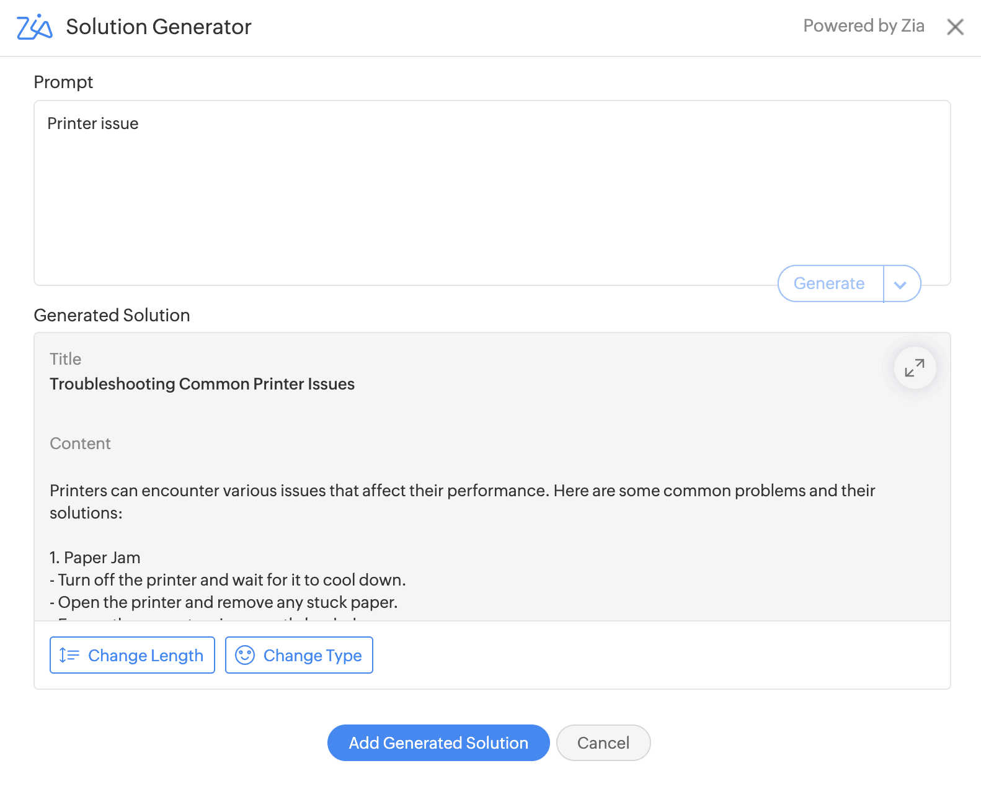This screenshot has width=981, height=789.
Task: Open the Generate button dropdown arrow
Action: [901, 284]
